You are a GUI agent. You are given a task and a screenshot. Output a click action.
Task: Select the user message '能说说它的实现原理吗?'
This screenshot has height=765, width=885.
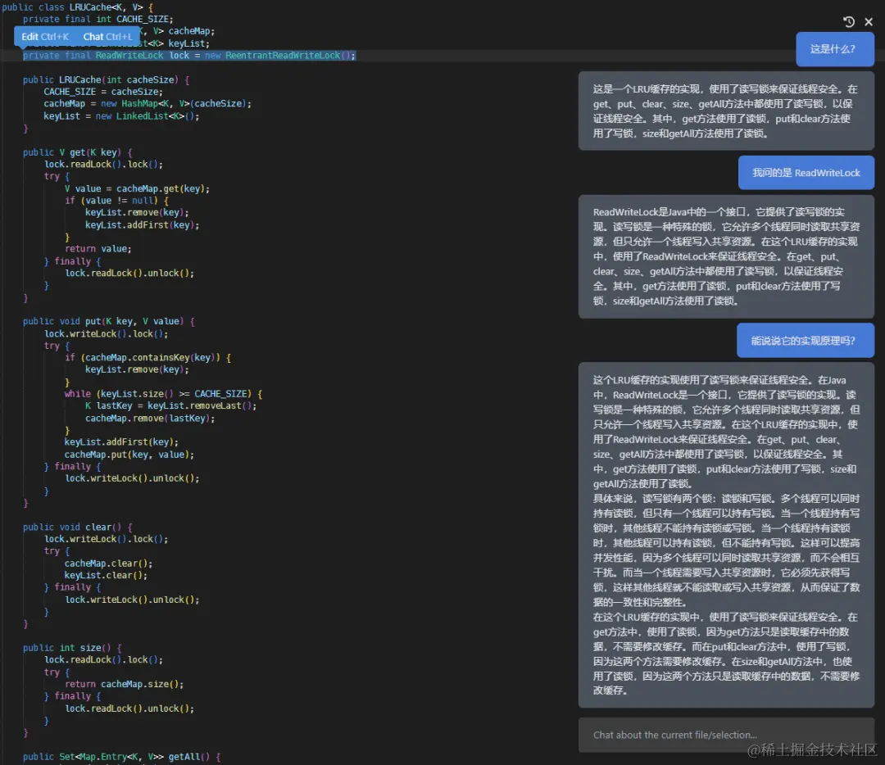click(x=806, y=341)
